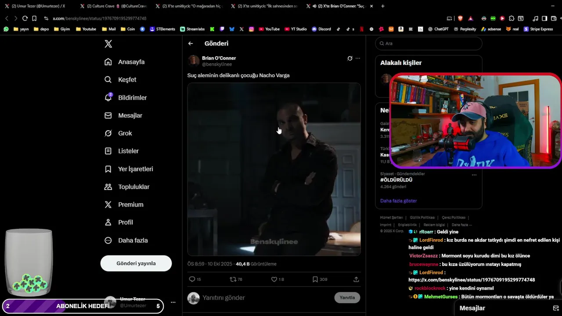Click the browser bookmark page icon
Image resolution: width=562 pixels, height=316 pixels.
pyautogui.click(x=34, y=18)
